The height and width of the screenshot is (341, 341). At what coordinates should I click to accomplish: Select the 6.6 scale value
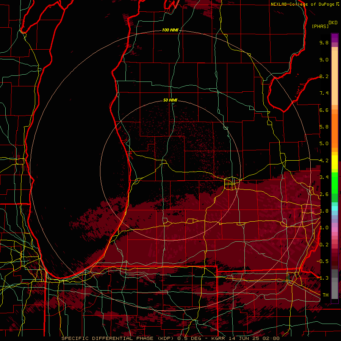[x=324, y=110]
